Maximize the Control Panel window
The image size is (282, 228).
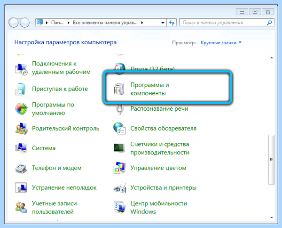coord(255,12)
